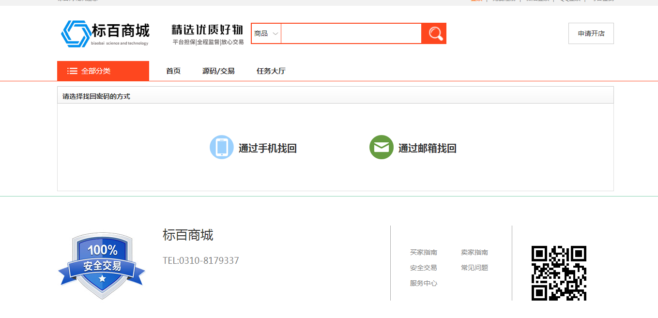Open the 服务中心 footer link
The image size is (658, 318).
coord(424,283)
